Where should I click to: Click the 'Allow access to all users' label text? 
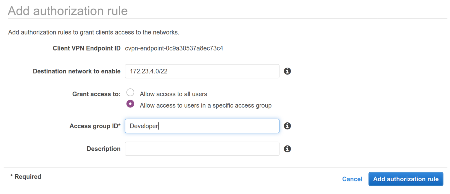pyautogui.click(x=173, y=94)
